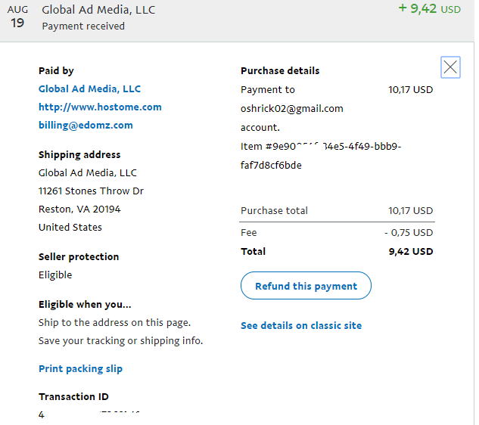This screenshot has height=425, width=479.
Task: Click the Eligible seller protection status
Action: pos(55,275)
